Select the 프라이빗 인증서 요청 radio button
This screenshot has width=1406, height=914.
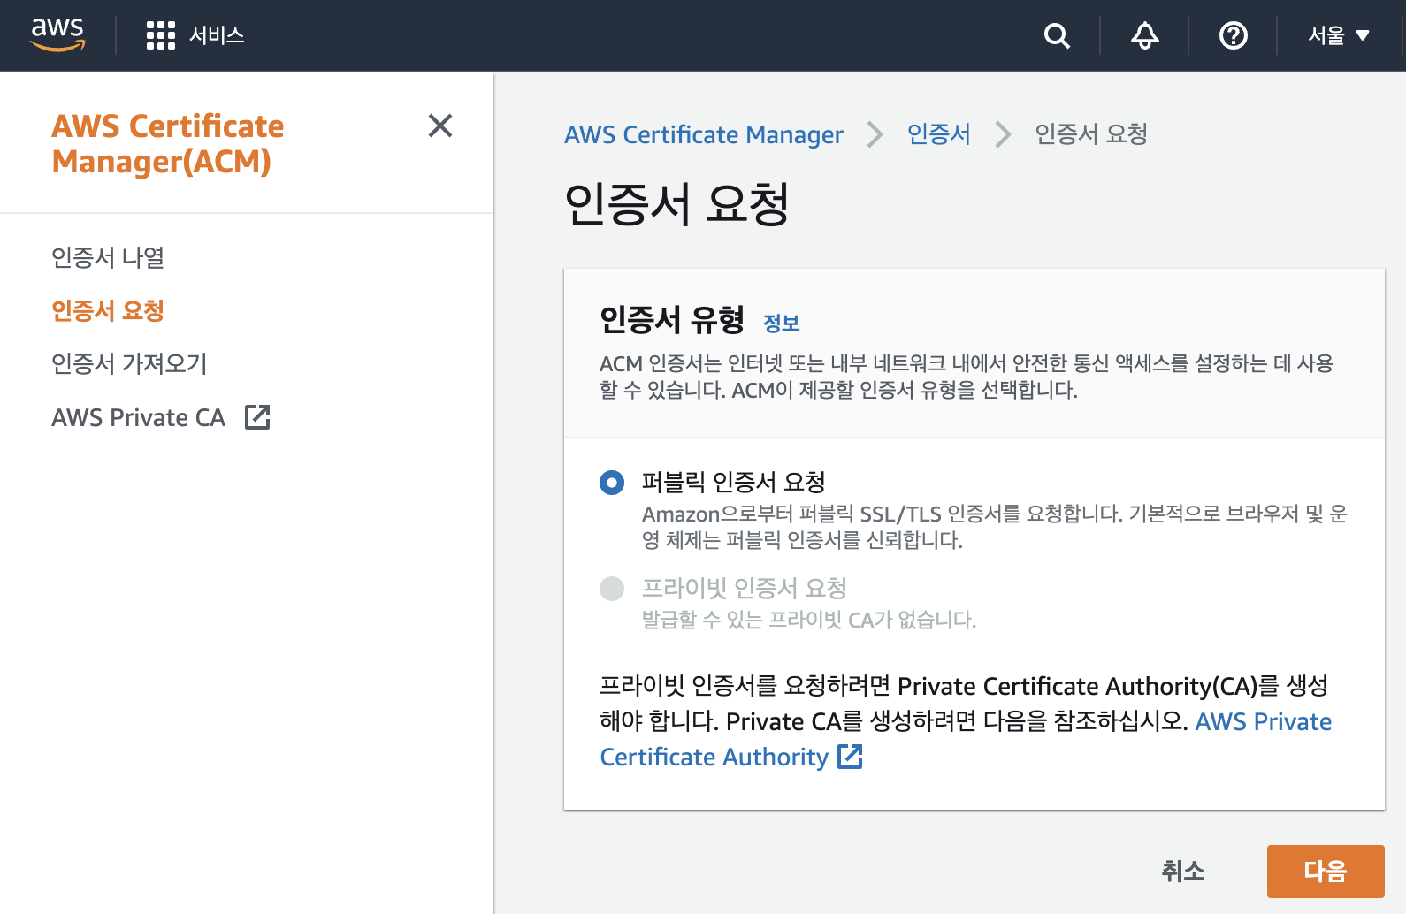pos(612,589)
